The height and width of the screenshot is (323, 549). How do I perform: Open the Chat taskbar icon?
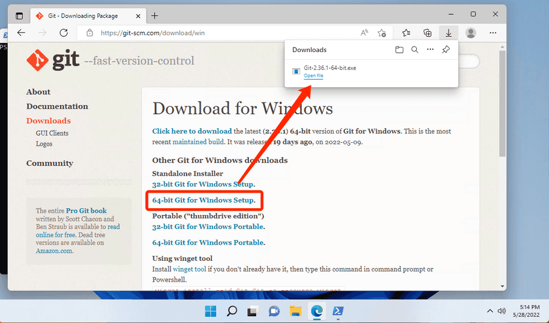[x=274, y=311]
